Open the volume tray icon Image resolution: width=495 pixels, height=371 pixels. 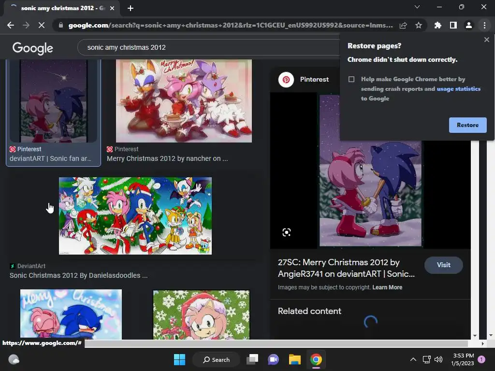(x=438, y=359)
